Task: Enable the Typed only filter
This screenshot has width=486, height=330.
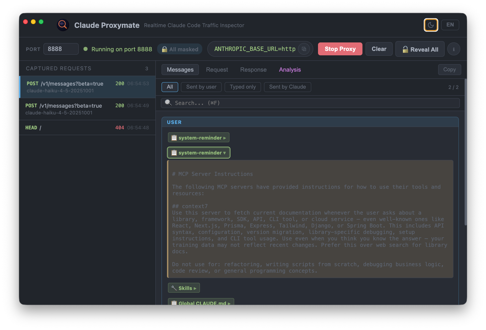Action: click(x=243, y=87)
